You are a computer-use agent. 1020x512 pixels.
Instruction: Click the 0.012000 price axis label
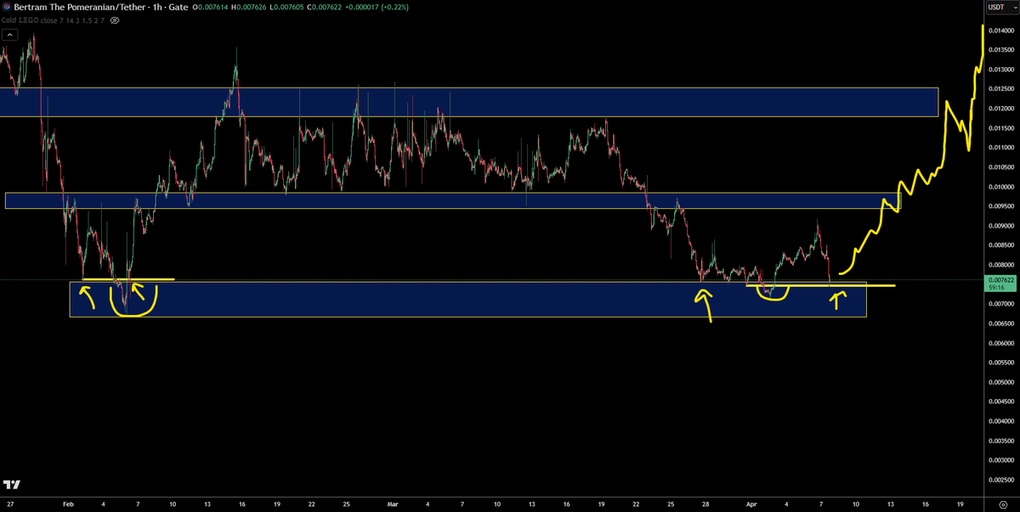click(x=1000, y=108)
